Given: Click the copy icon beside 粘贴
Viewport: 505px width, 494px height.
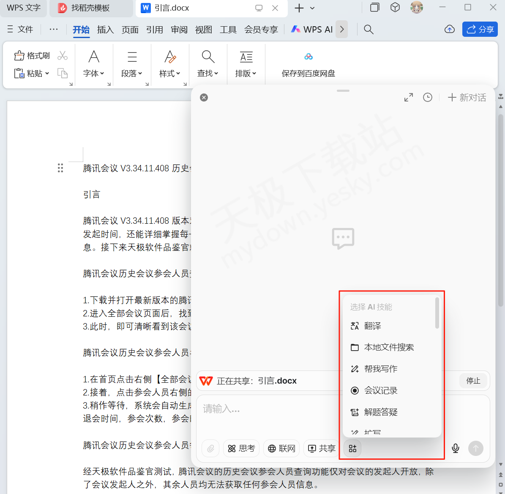Looking at the screenshot, I should [x=62, y=73].
